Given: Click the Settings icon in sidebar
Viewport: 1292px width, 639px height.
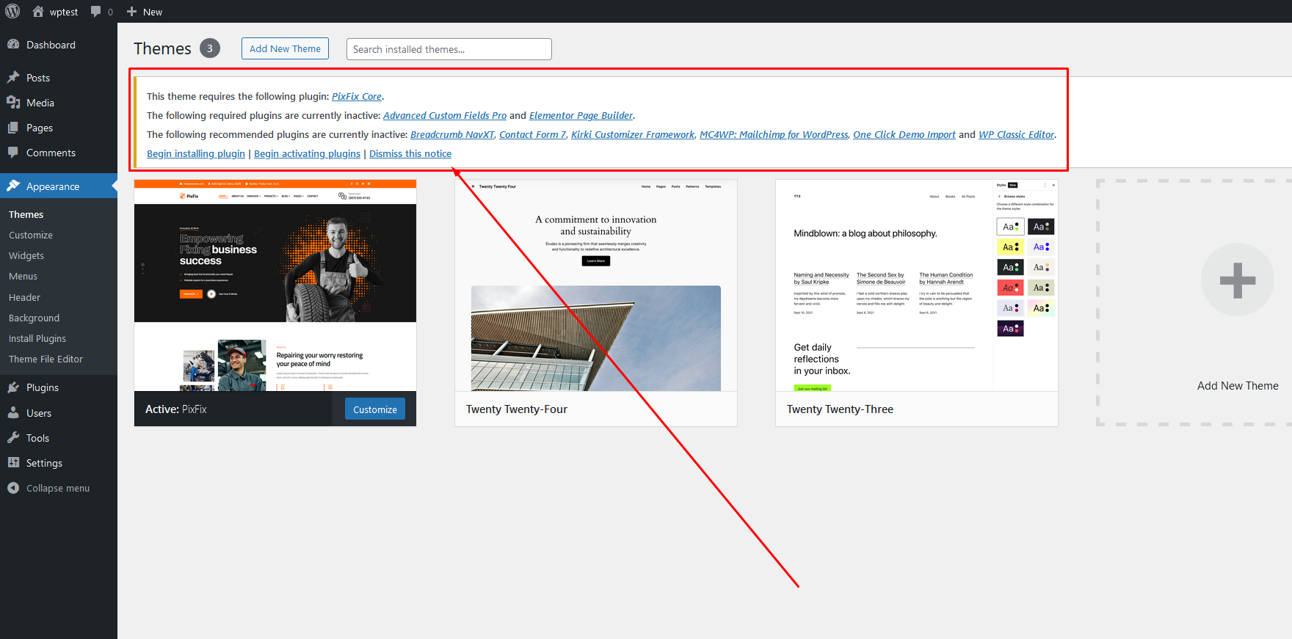Looking at the screenshot, I should [13, 463].
